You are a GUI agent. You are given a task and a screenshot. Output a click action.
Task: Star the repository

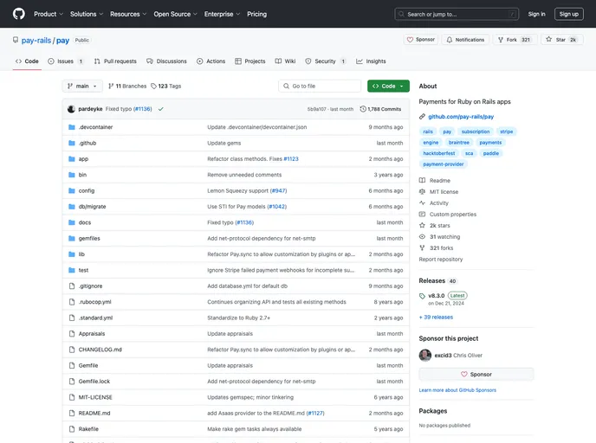pos(561,40)
